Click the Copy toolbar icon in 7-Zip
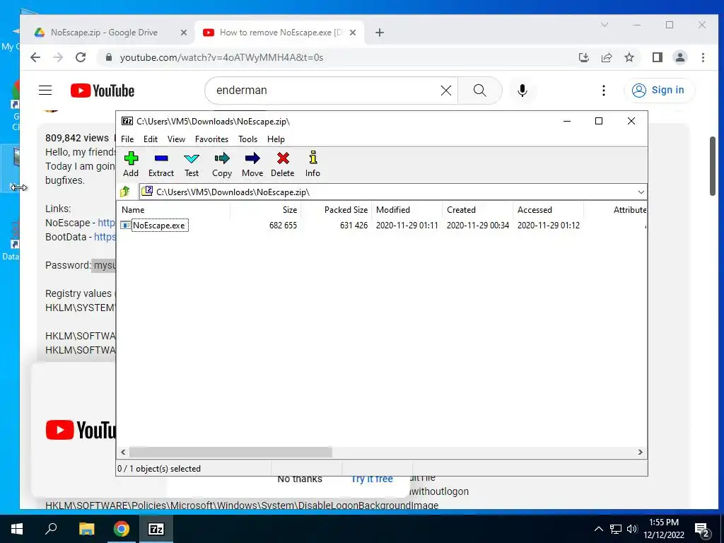This screenshot has width=724, height=543. 221,164
